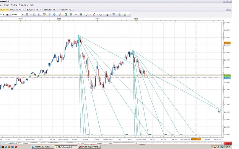Click the green picture toolbar icon
Screen dimensions: 239x149
[x=66, y=14]
